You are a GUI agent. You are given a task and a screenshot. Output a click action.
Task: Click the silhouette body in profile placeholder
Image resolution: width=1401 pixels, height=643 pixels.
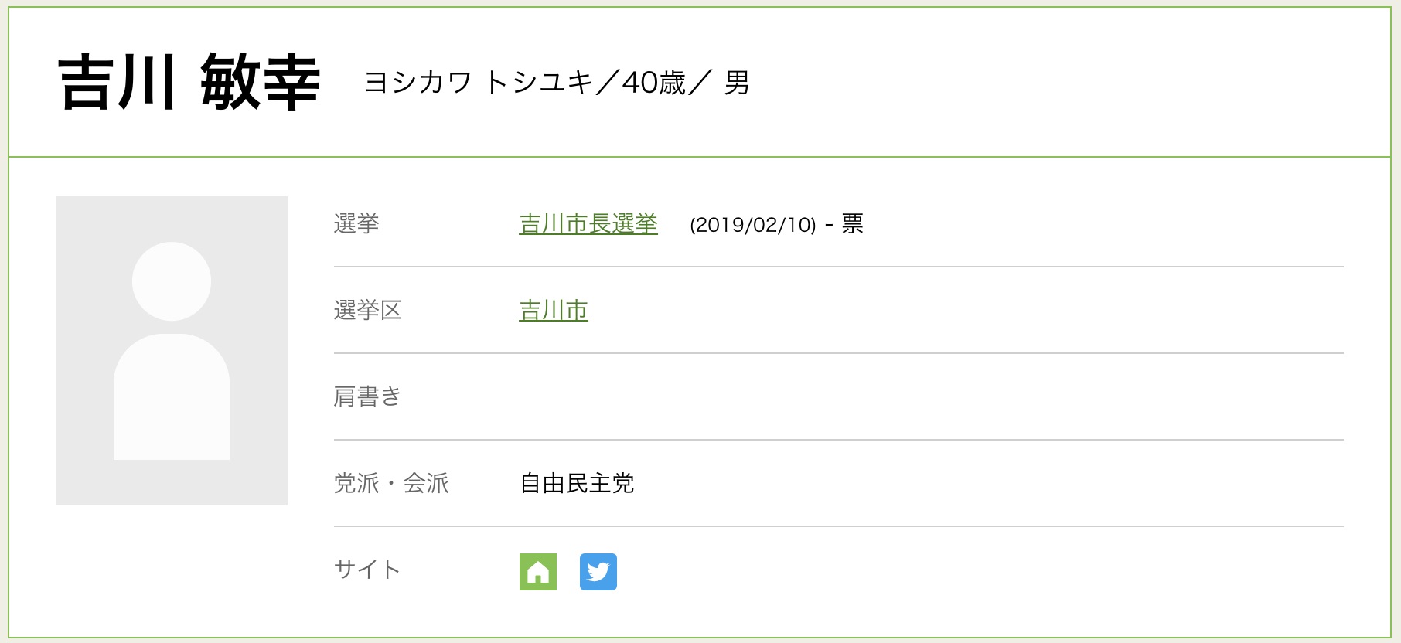coord(172,397)
